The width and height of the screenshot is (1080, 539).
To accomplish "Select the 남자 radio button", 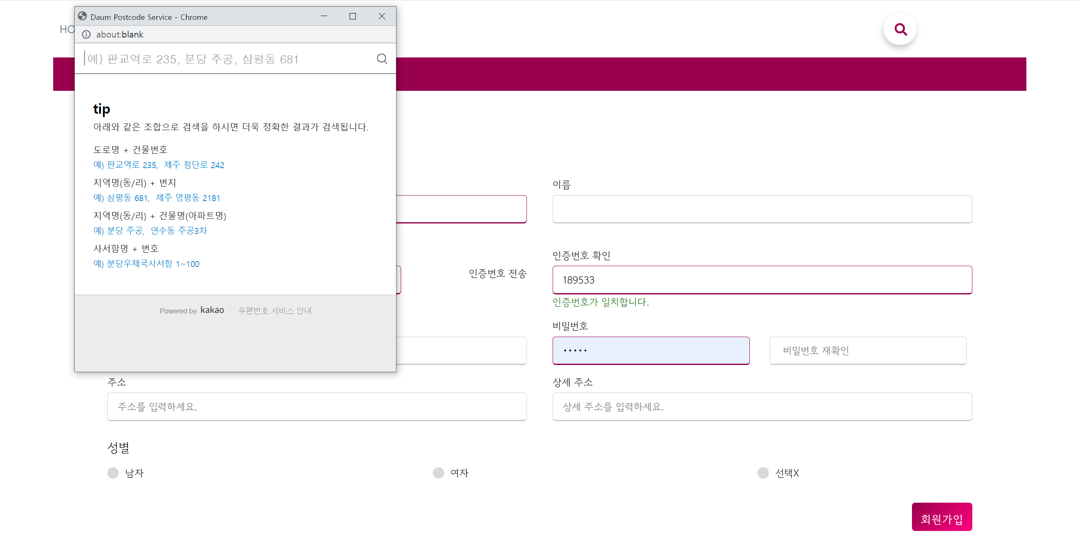I will (x=113, y=473).
